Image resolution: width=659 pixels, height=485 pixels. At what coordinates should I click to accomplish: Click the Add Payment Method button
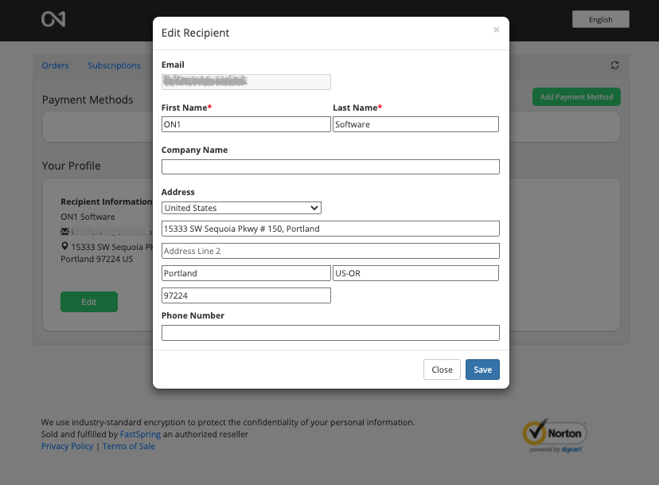(x=576, y=97)
